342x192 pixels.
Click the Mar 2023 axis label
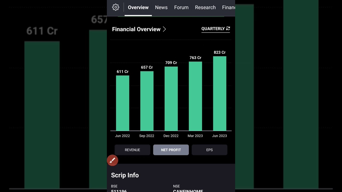click(195, 136)
